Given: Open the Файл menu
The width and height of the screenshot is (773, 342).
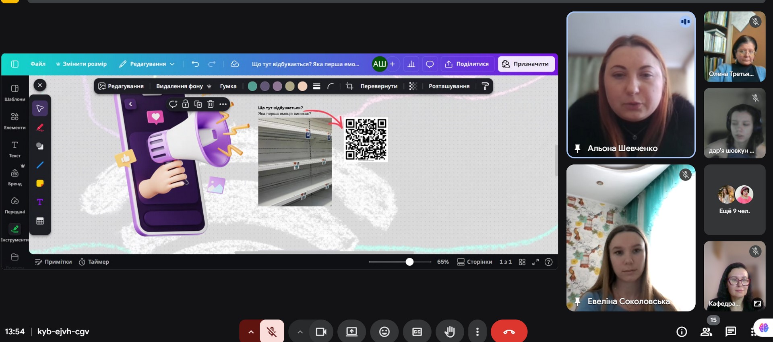Looking at the screenshot, I should click(x=38, y=64).
